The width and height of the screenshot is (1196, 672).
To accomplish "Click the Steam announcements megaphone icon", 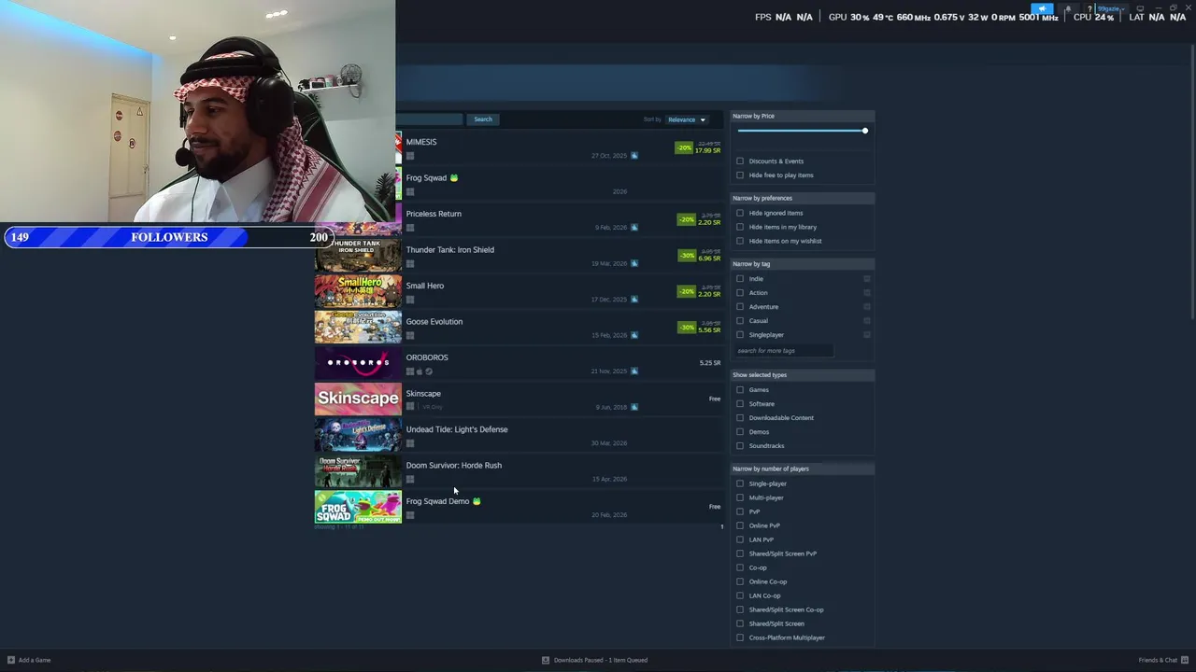I will [1042, 9].
